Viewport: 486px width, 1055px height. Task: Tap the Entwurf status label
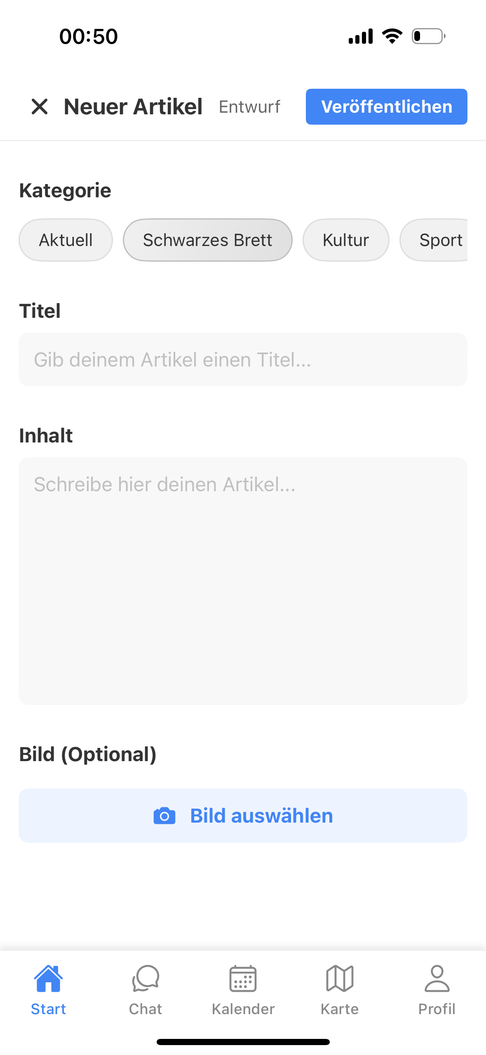249,107
